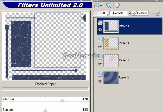Click the Edit Selection icon
The image size is (163, 112).
click(118, 6)
